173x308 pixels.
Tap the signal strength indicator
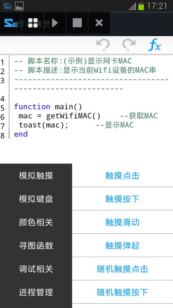click(132, 7)
